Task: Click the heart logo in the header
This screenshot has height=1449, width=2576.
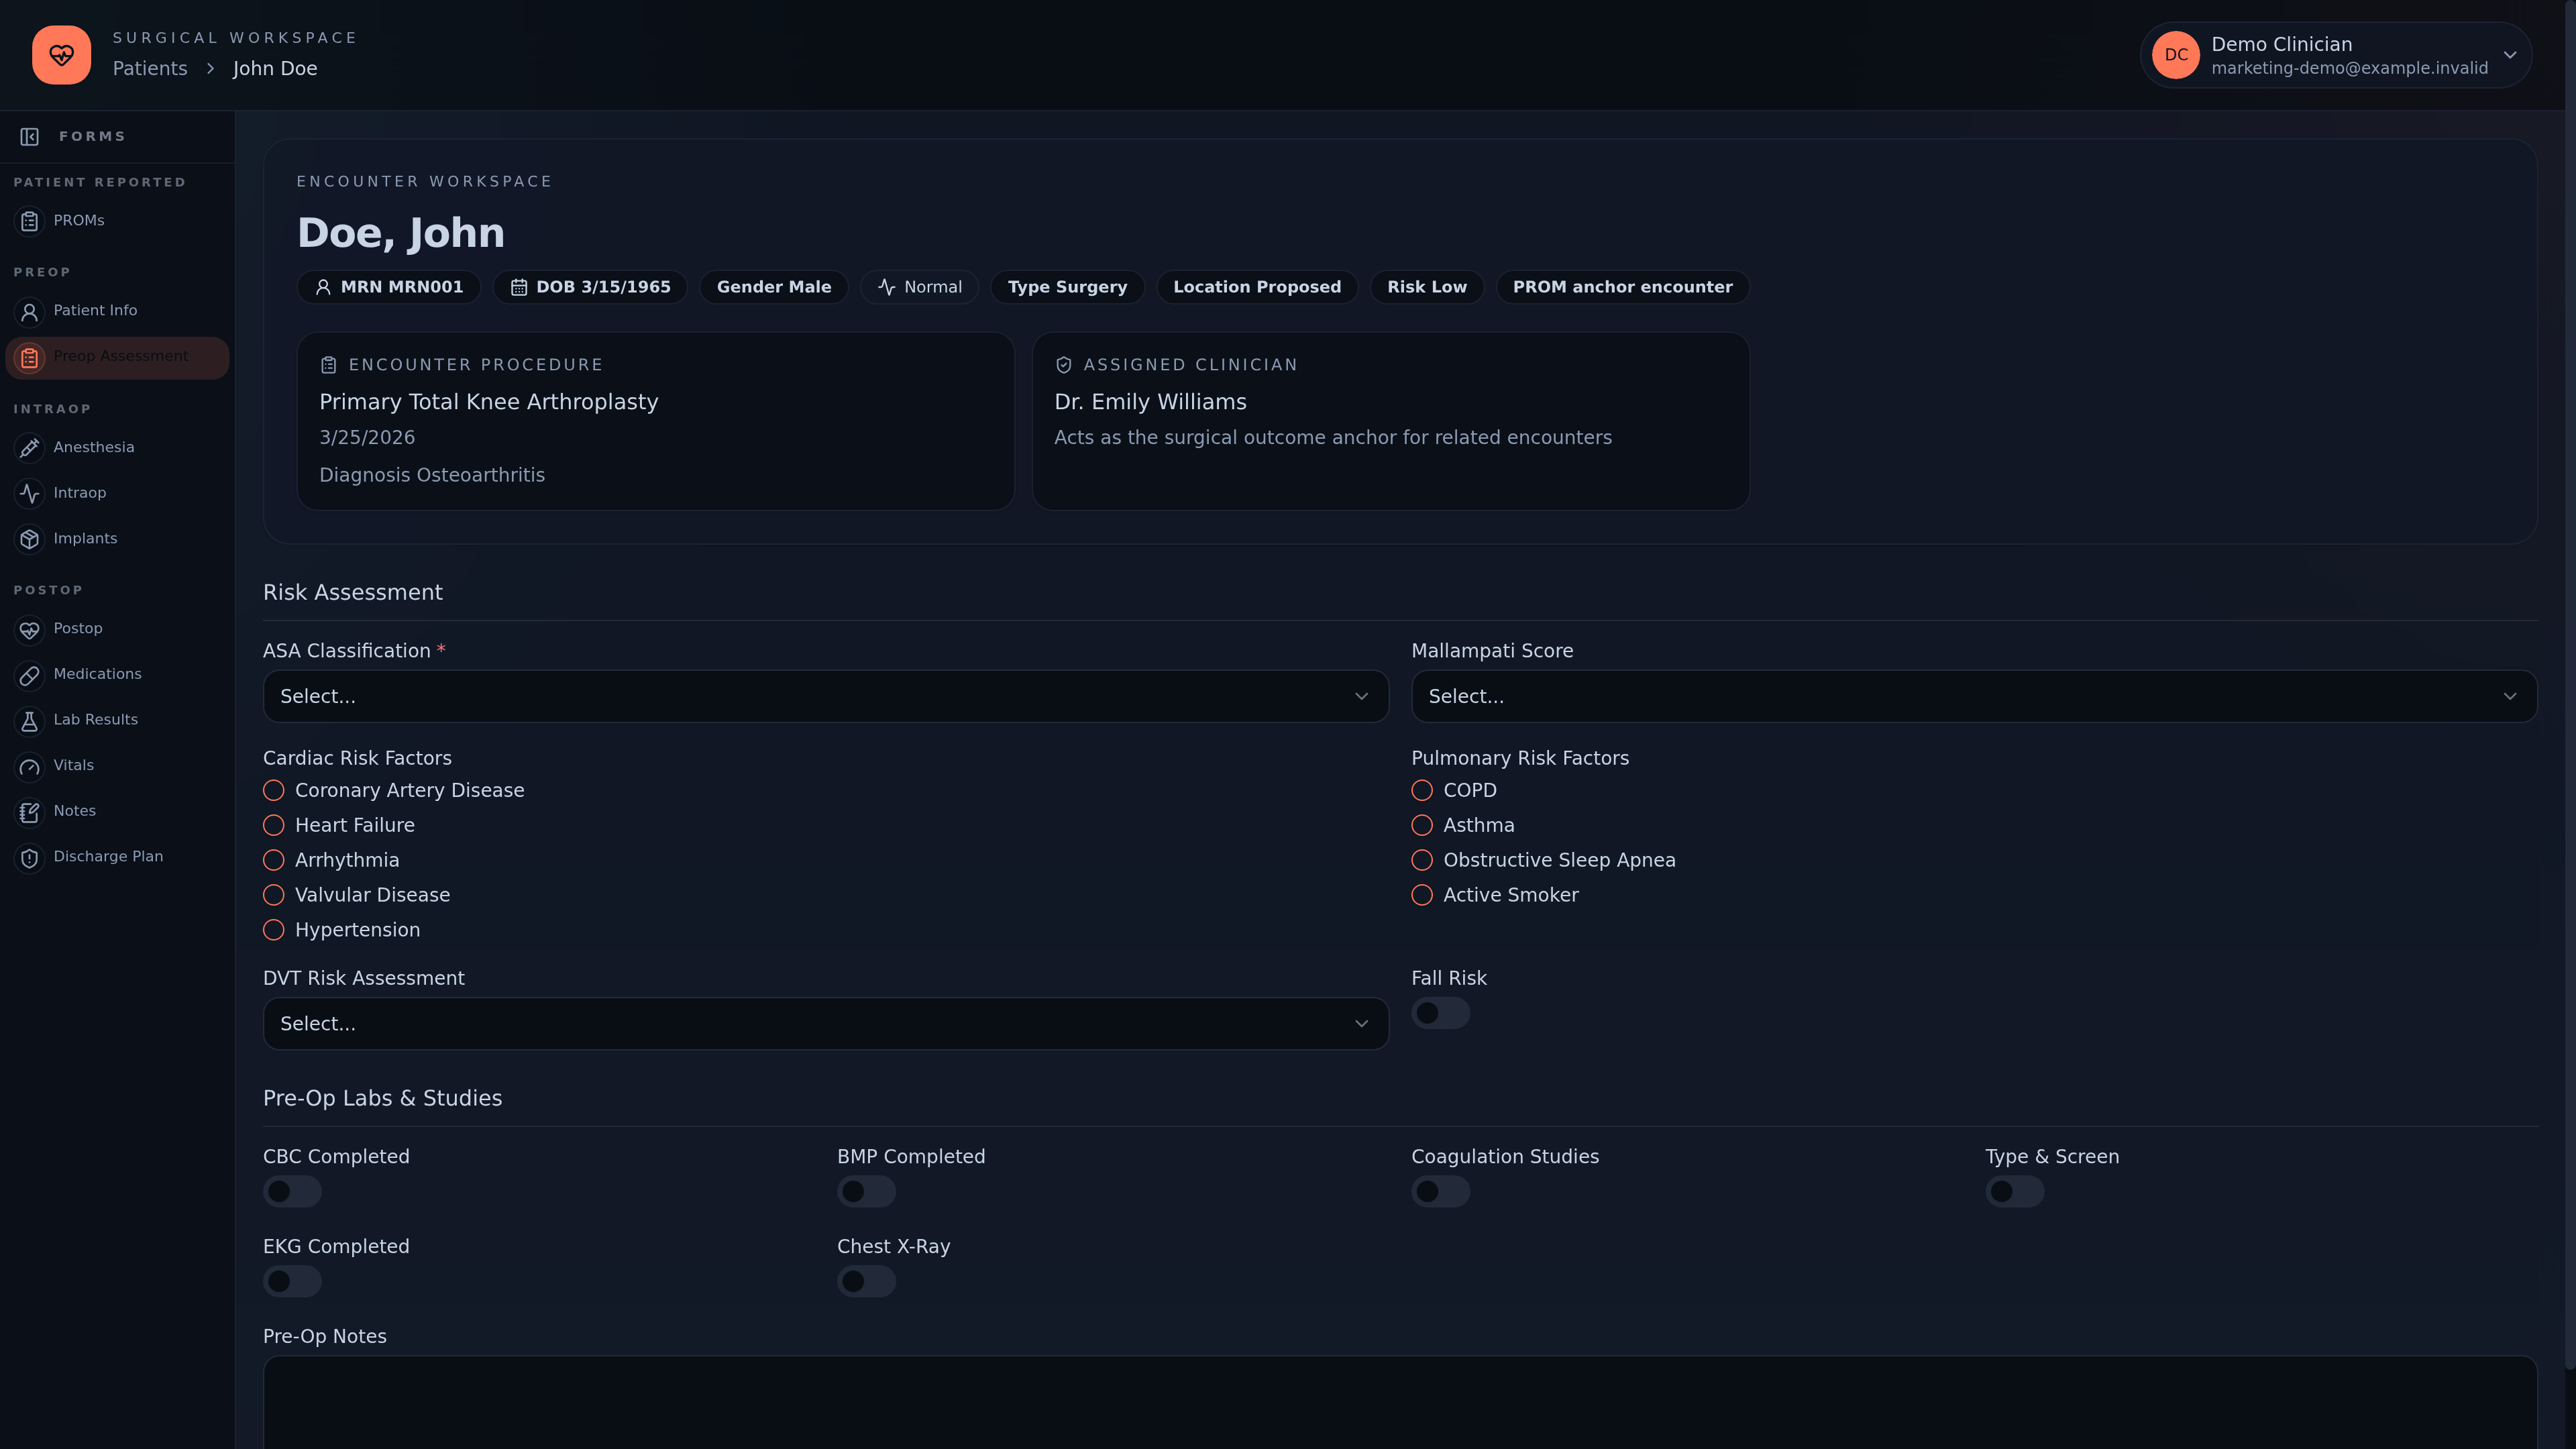Action: coord(61,55)
